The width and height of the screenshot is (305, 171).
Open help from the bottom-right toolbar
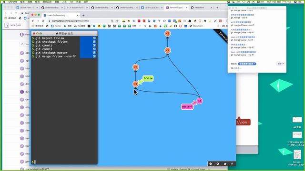(211, 164)
